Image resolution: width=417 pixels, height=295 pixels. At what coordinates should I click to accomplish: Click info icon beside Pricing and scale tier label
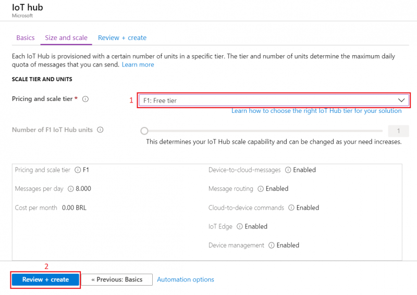pyautogui.click(x=85, y=99)
